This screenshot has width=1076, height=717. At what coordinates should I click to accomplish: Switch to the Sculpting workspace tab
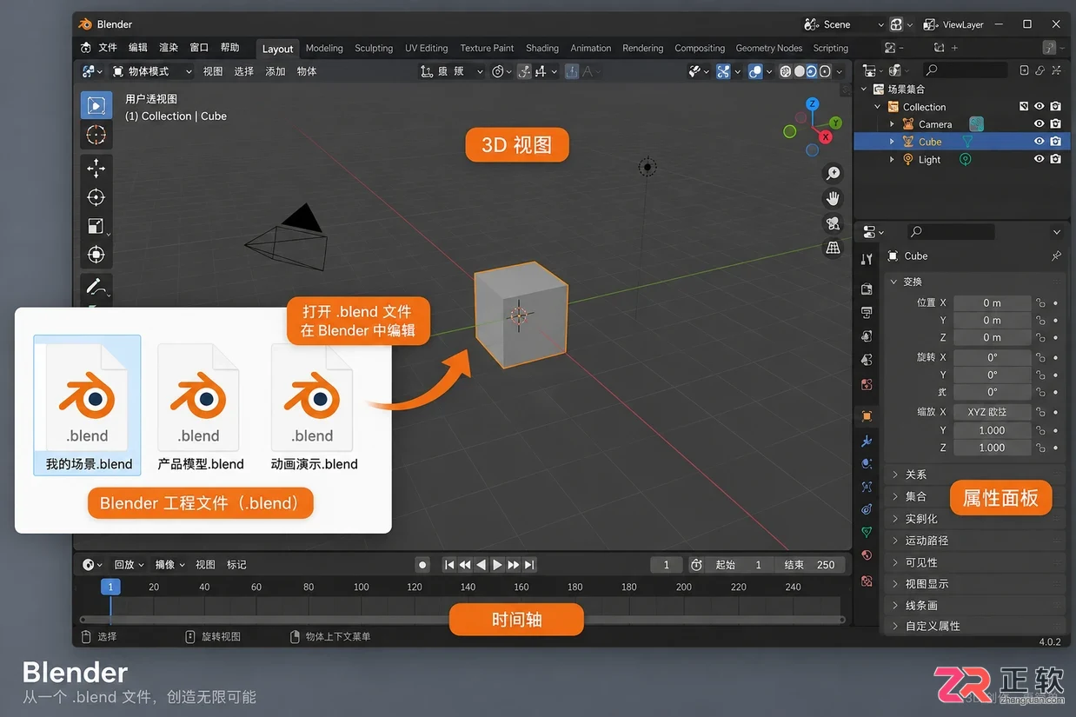point(374,49)
